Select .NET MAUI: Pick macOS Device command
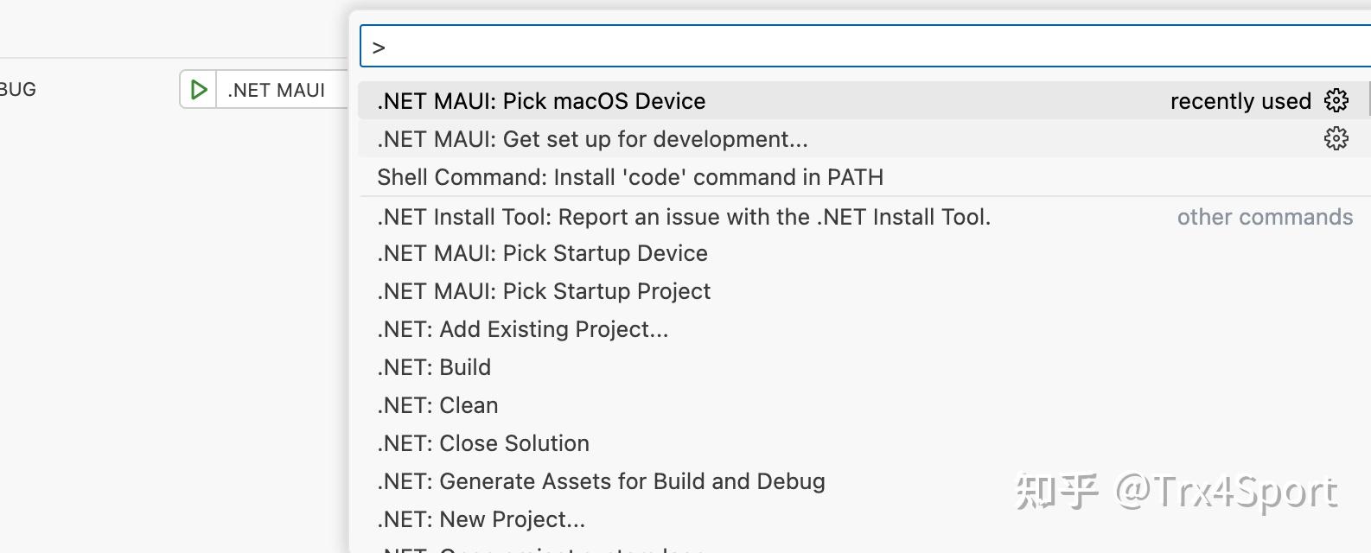This screenshot has width=1371, height=553. point(541,101)
